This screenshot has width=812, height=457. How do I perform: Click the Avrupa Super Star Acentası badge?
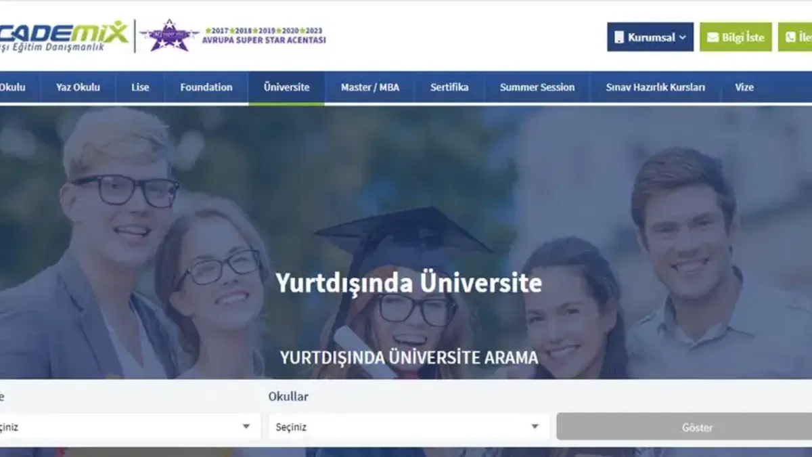(x=233, y=35)
